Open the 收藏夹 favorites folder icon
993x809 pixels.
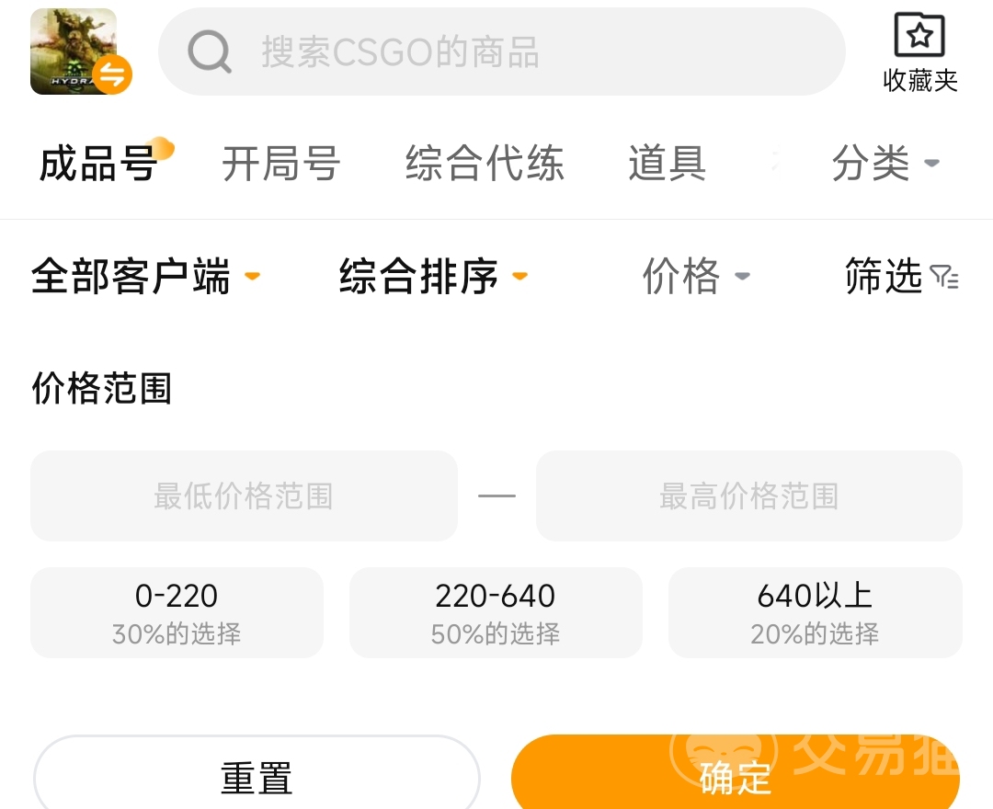coord(919,36)
